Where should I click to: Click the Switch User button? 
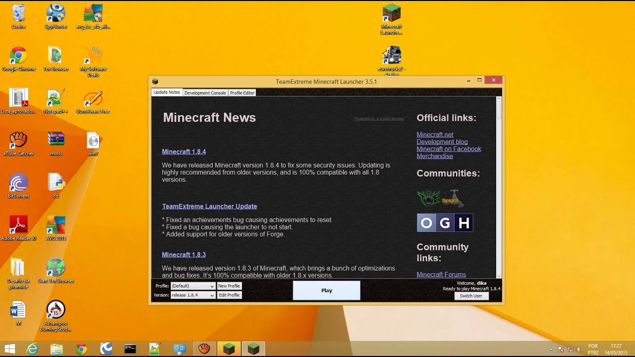tap(471, 296)
